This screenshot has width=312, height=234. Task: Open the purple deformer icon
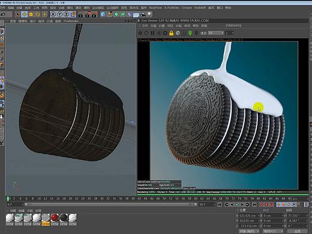(x=130, y=14)
